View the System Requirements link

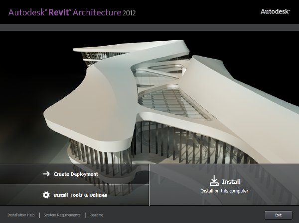pyautogui.click(x=62, y=215)
